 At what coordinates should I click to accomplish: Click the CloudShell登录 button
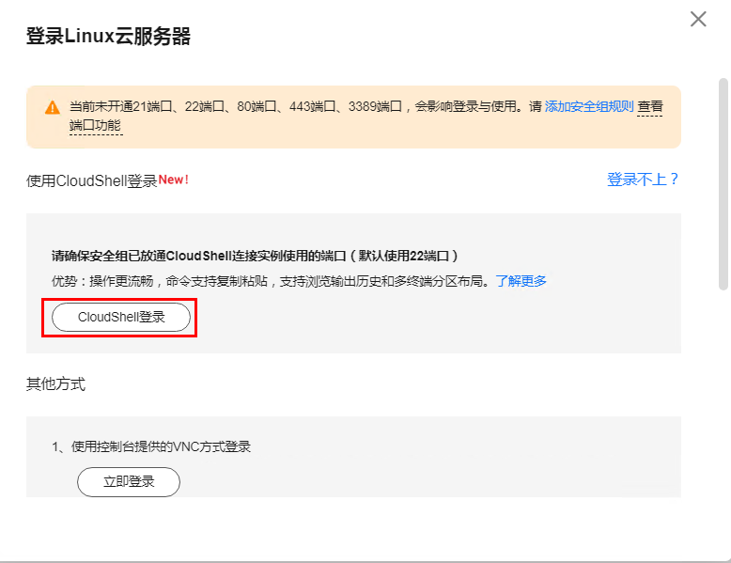[121, 317]
